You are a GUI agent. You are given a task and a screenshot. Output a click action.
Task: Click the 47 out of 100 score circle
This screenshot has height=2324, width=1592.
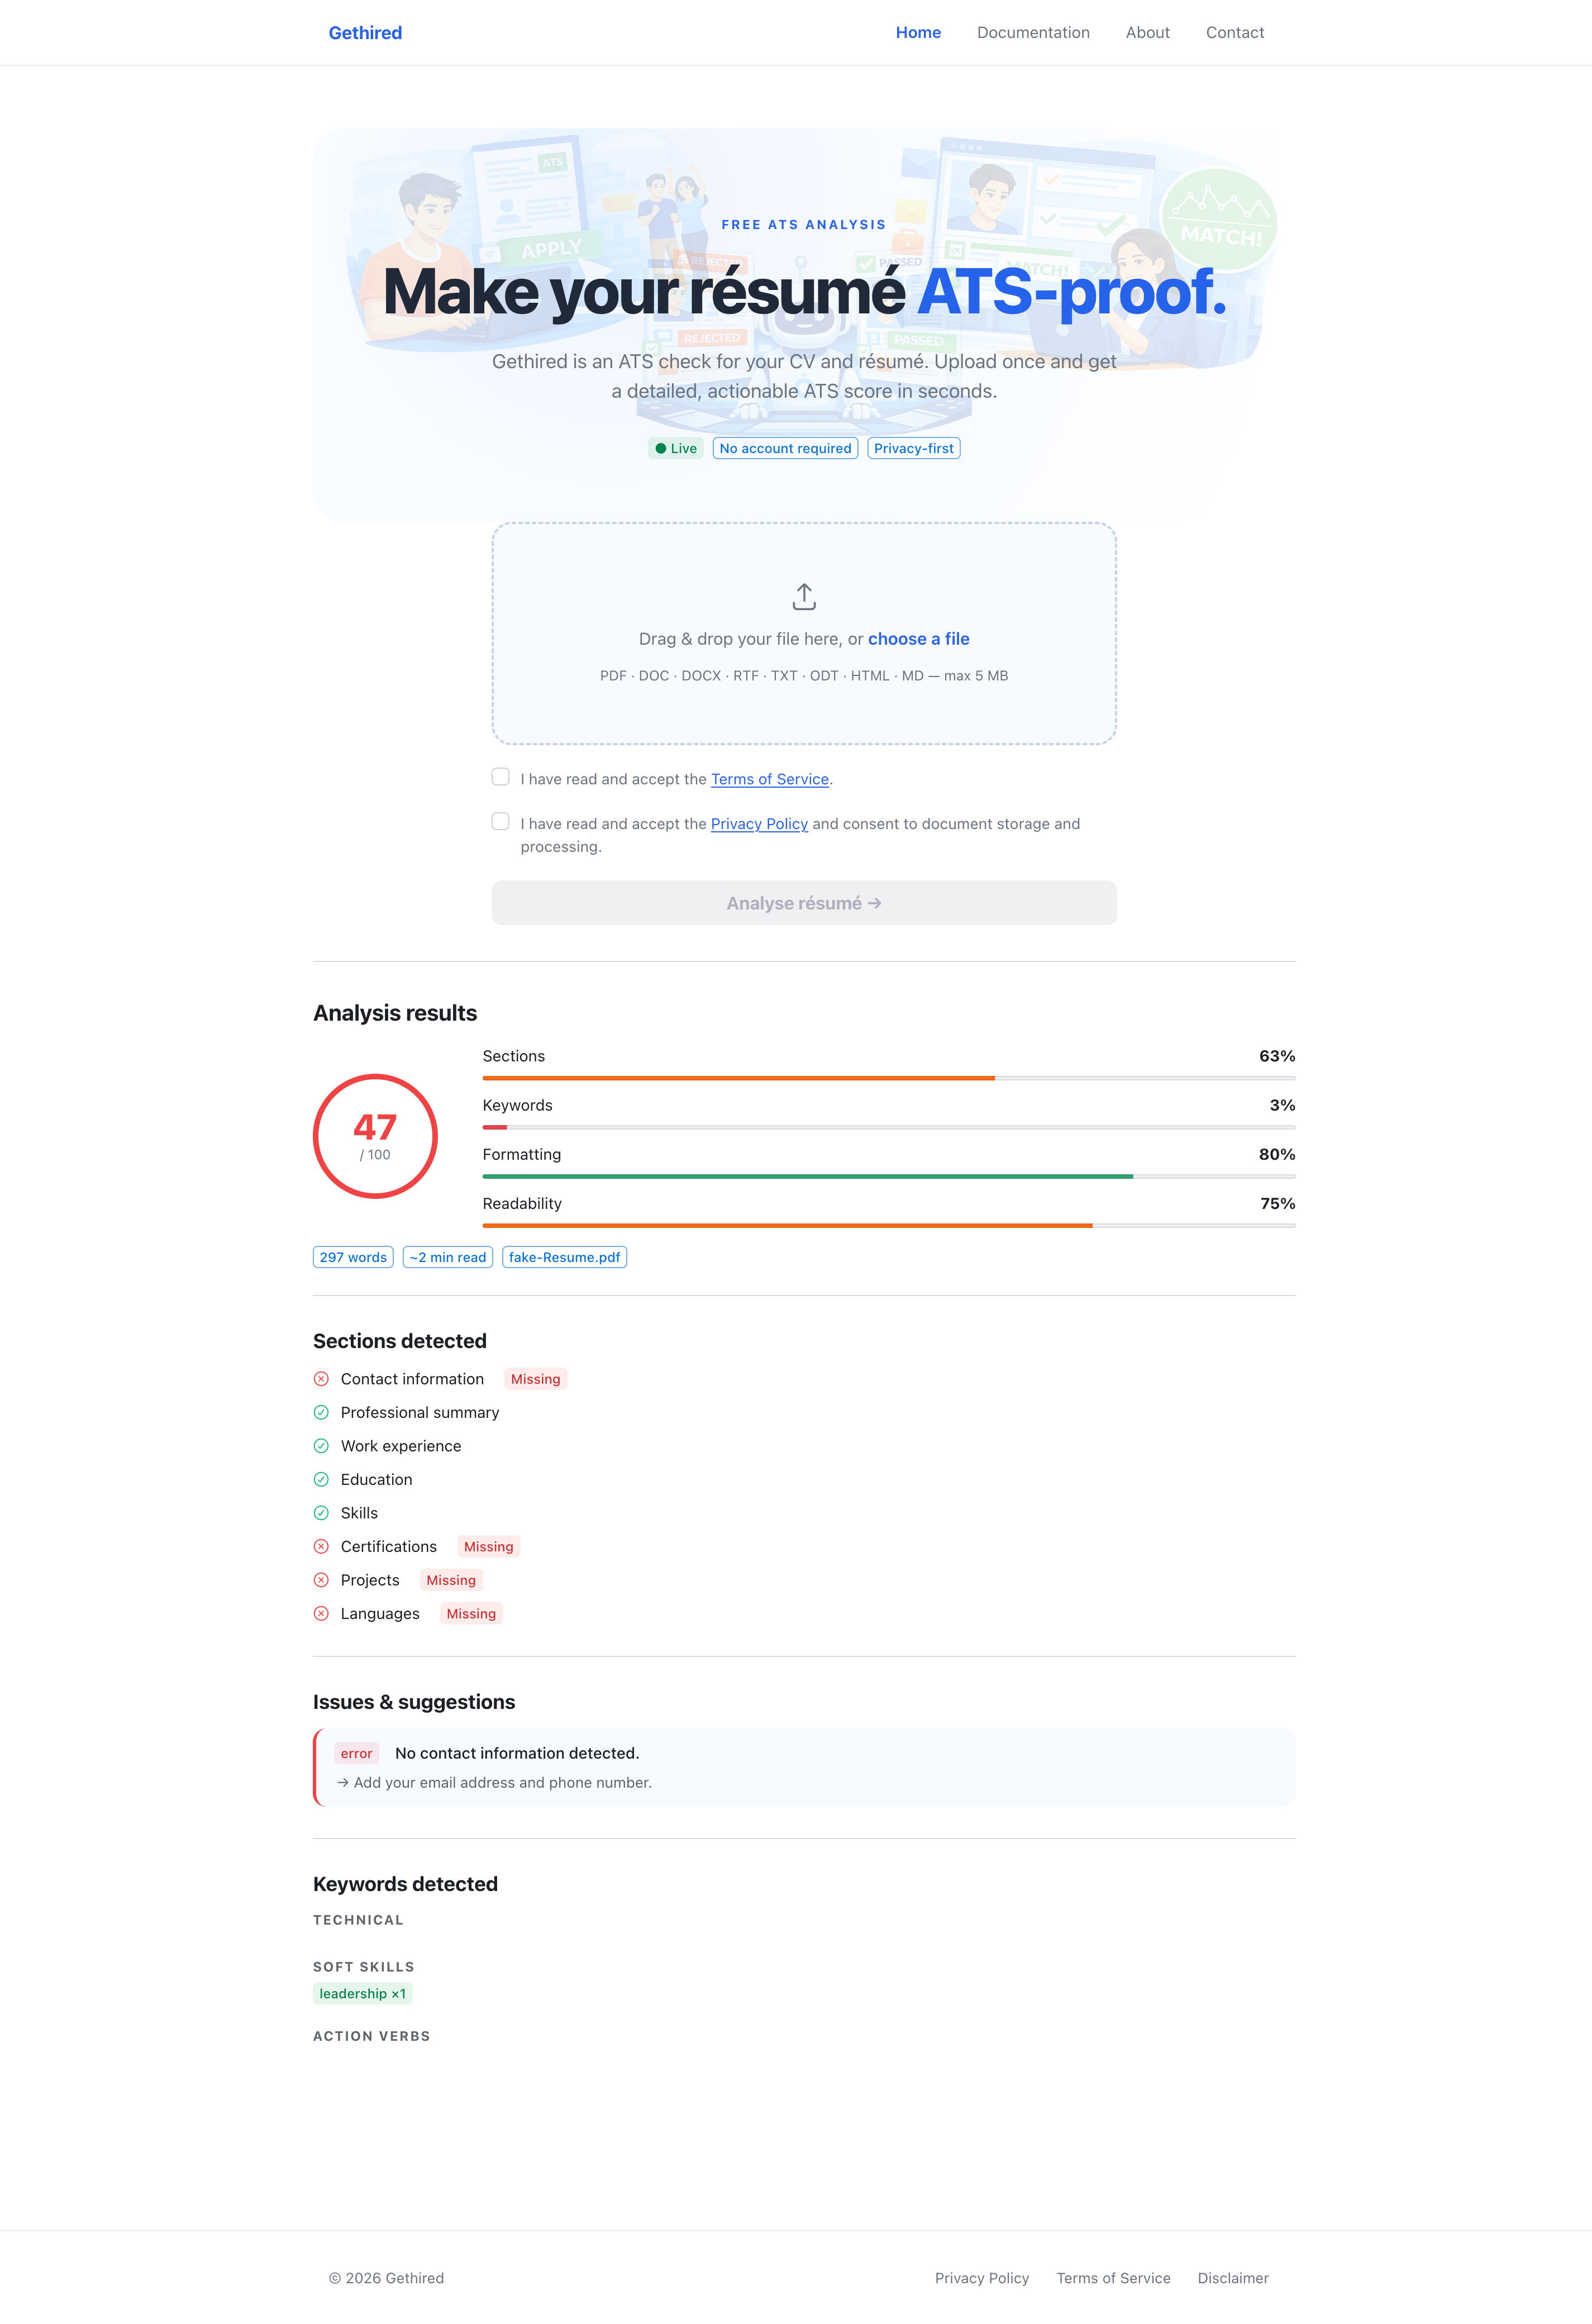click(375, 1136)
